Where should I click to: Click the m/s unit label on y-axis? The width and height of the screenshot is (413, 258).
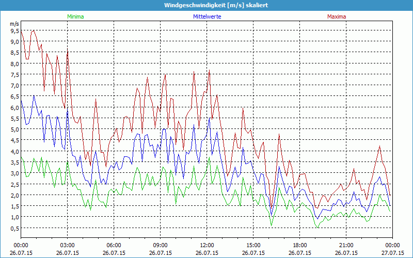[x=14, y=24]
